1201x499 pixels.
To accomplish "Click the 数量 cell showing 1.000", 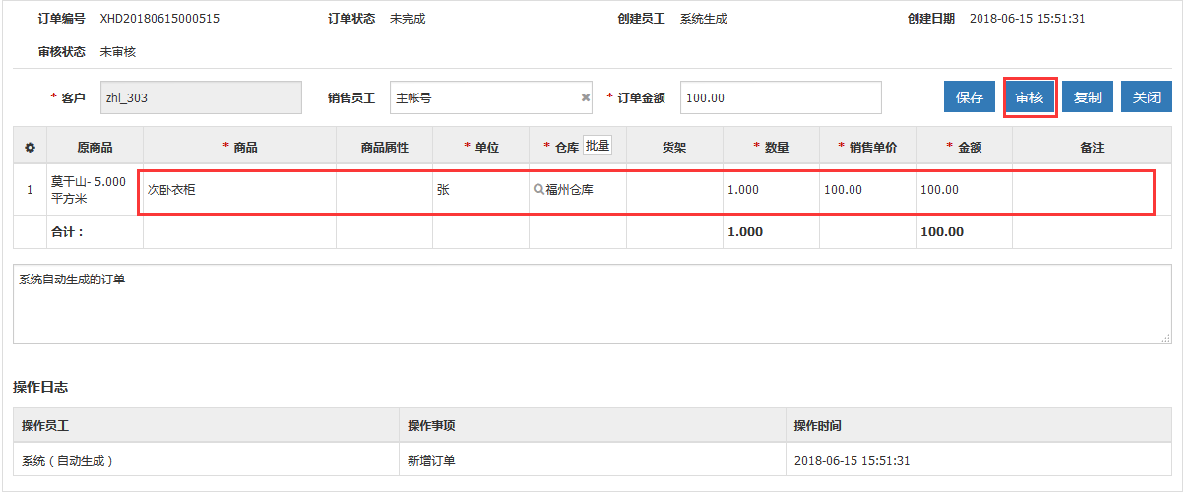I will coord(771,190).
